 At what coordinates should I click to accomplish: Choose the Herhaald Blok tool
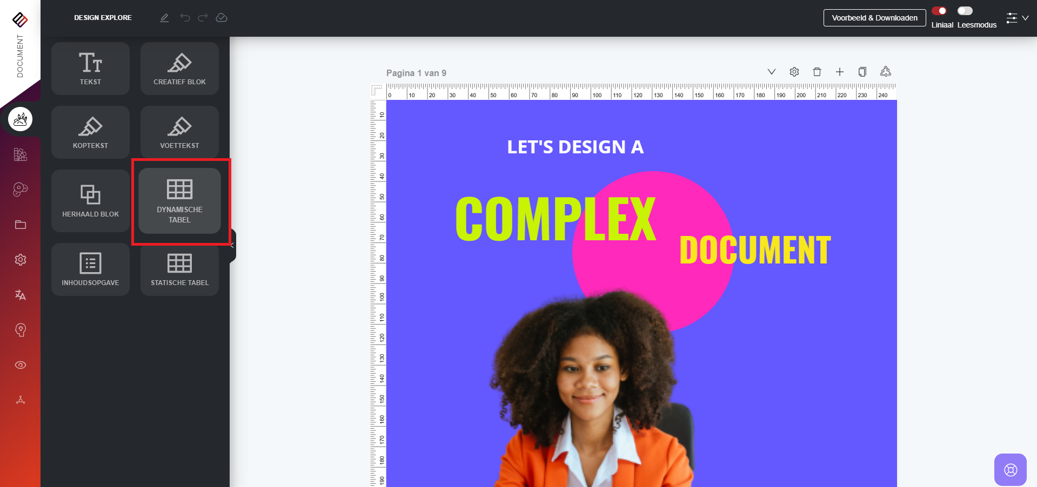[x=90, y=201]
